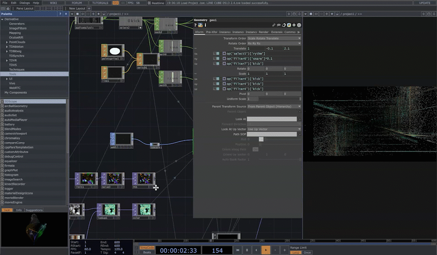Open operator help question mark icon
Screen dimensions: 437x255
(195, 25)
